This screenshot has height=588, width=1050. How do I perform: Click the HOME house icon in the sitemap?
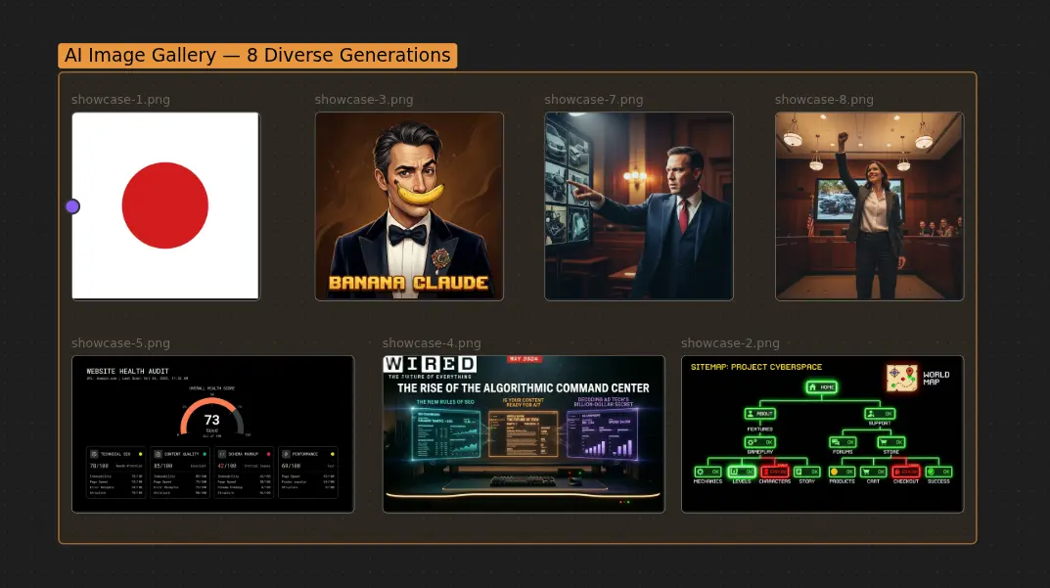[x=812, y=386]
